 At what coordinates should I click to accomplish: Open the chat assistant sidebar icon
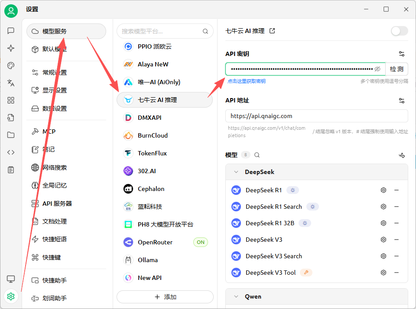pyautogui.click(x=11, y=31)
